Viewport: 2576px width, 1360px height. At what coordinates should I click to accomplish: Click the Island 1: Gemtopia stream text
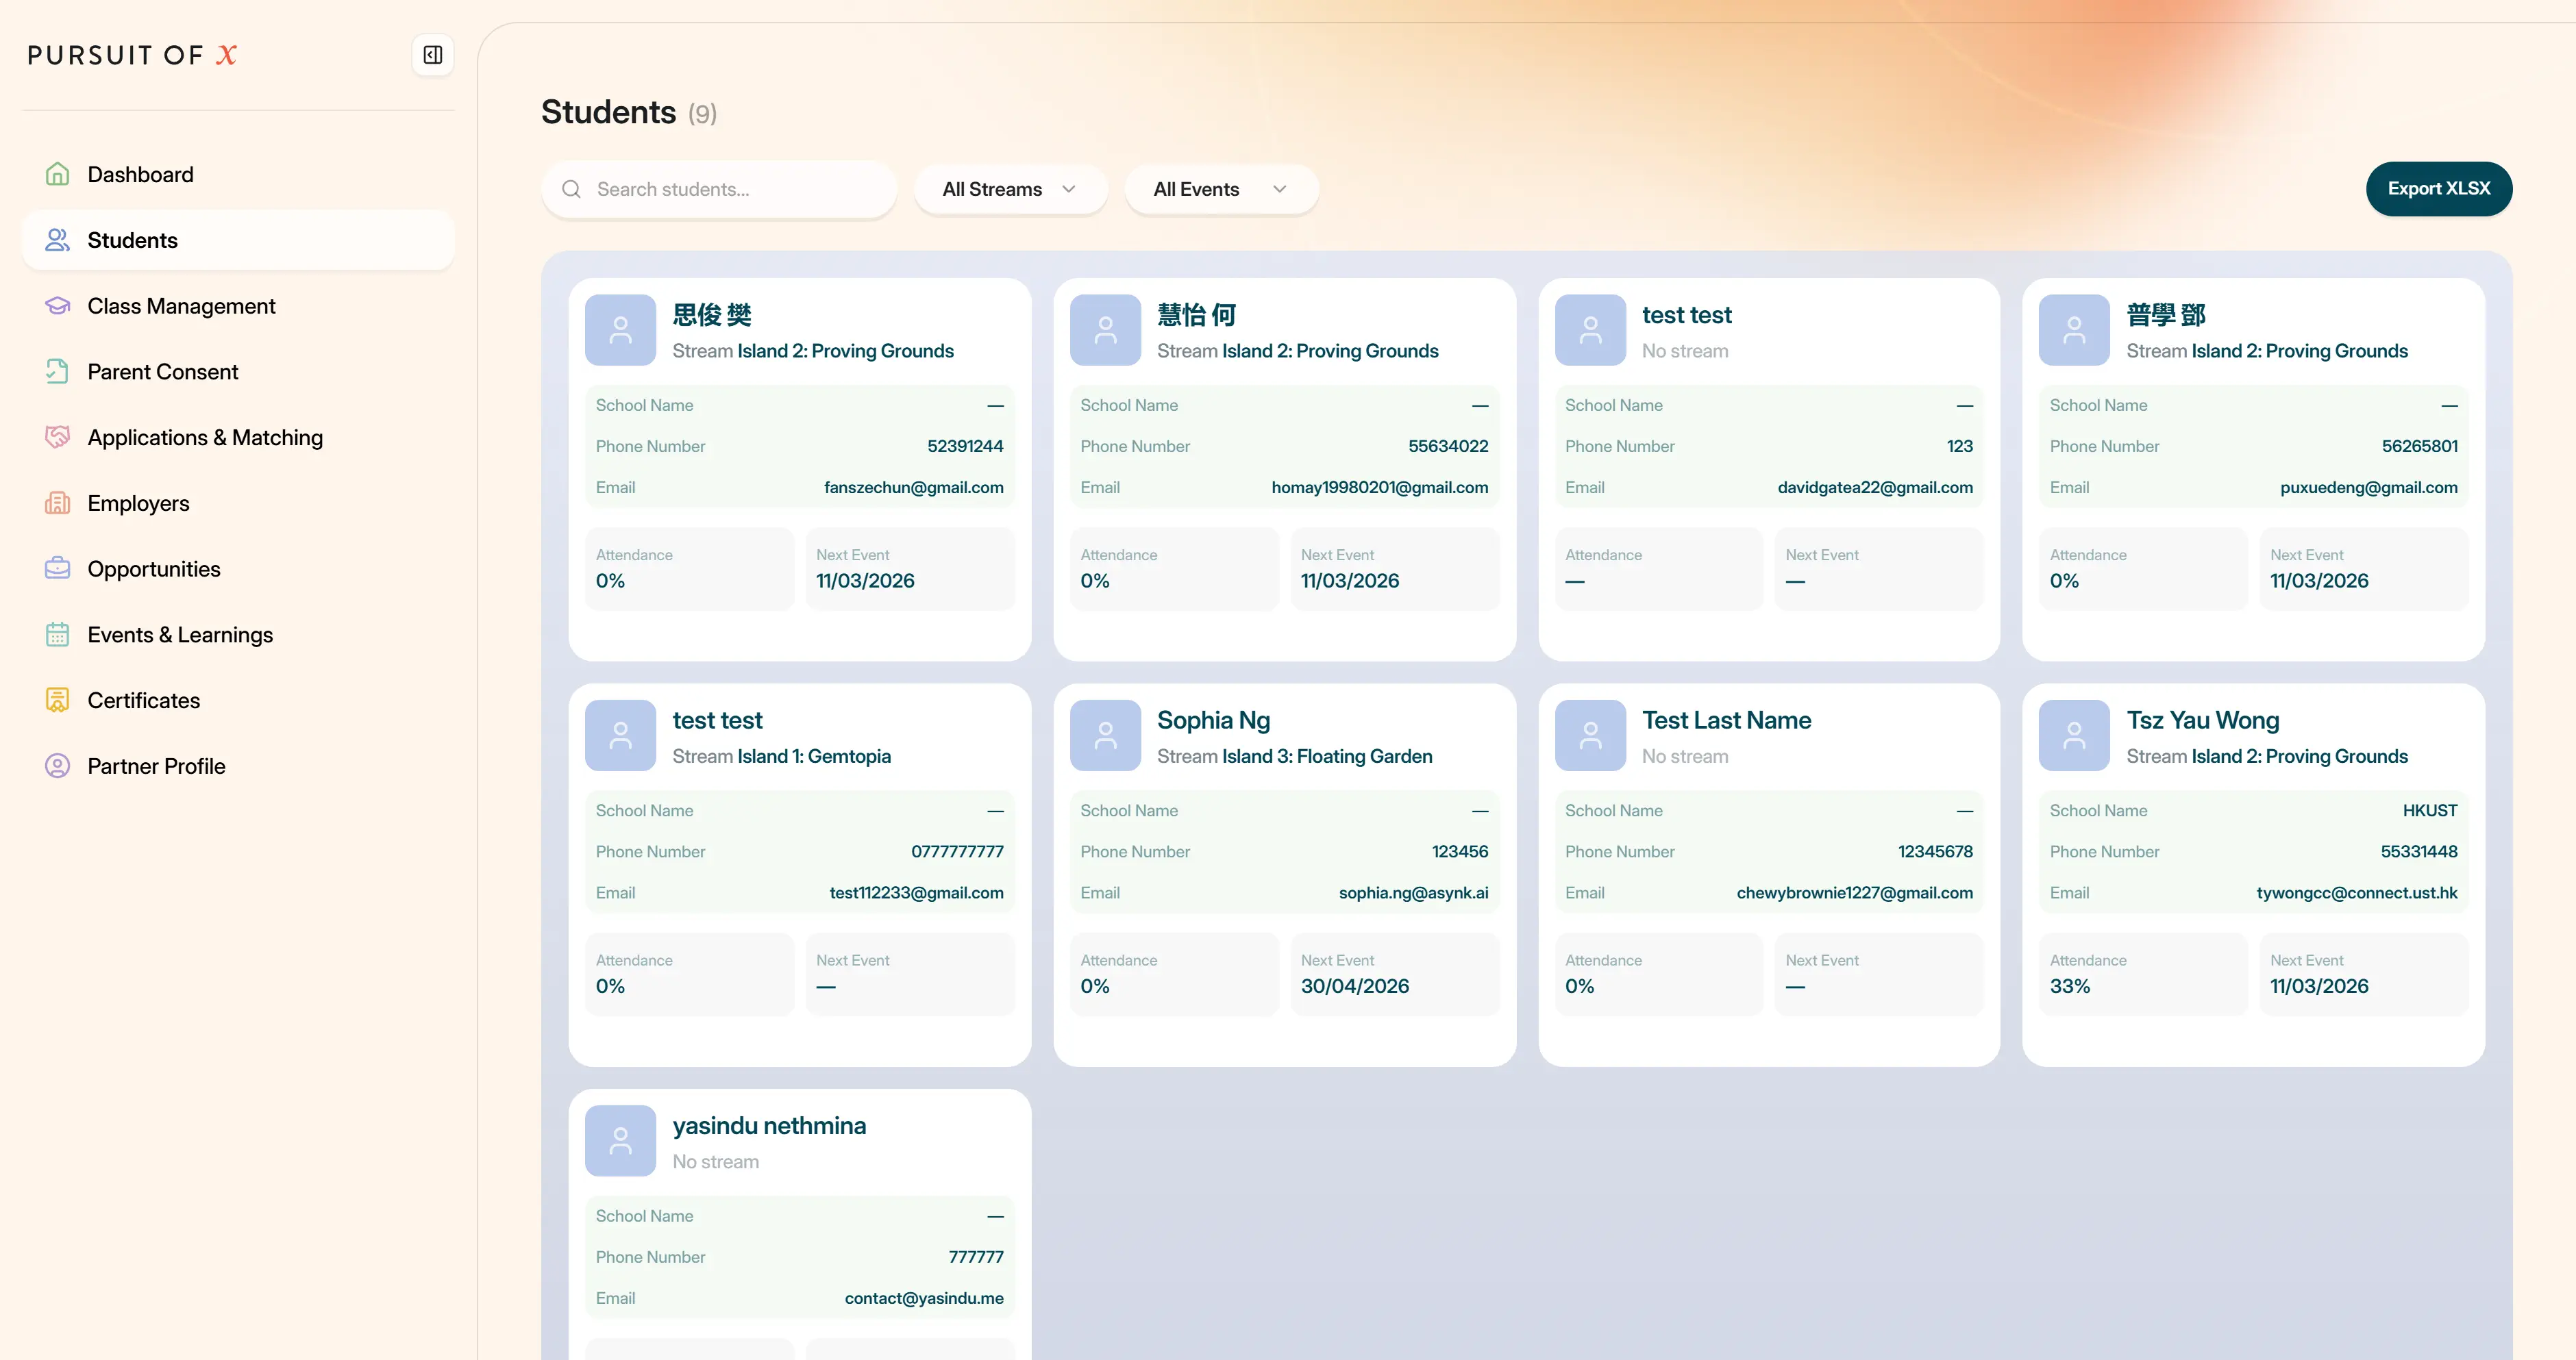[x=814, y=757]
